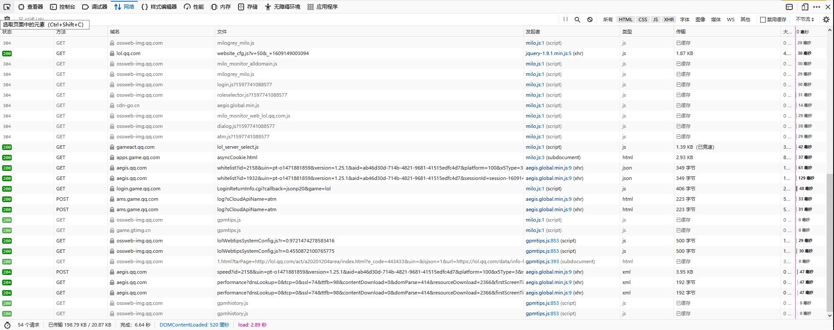Open network settings gear menu
The width and height of the screenshot is (834, 330).
coord(826,20)
